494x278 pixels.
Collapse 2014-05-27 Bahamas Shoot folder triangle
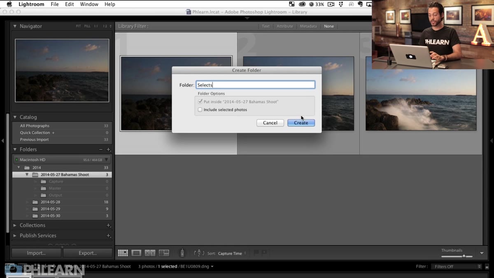(27, 175)
